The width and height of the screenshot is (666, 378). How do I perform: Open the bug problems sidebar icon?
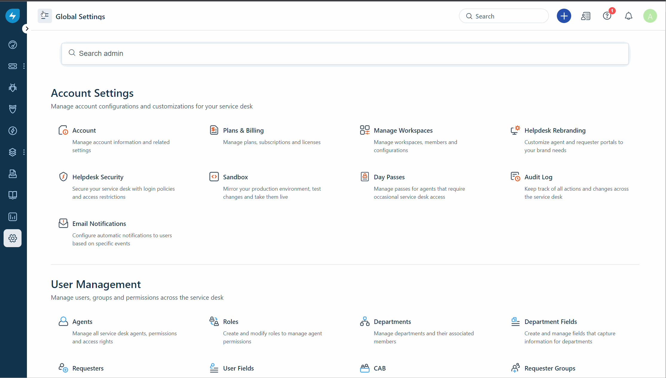(13, 88)
